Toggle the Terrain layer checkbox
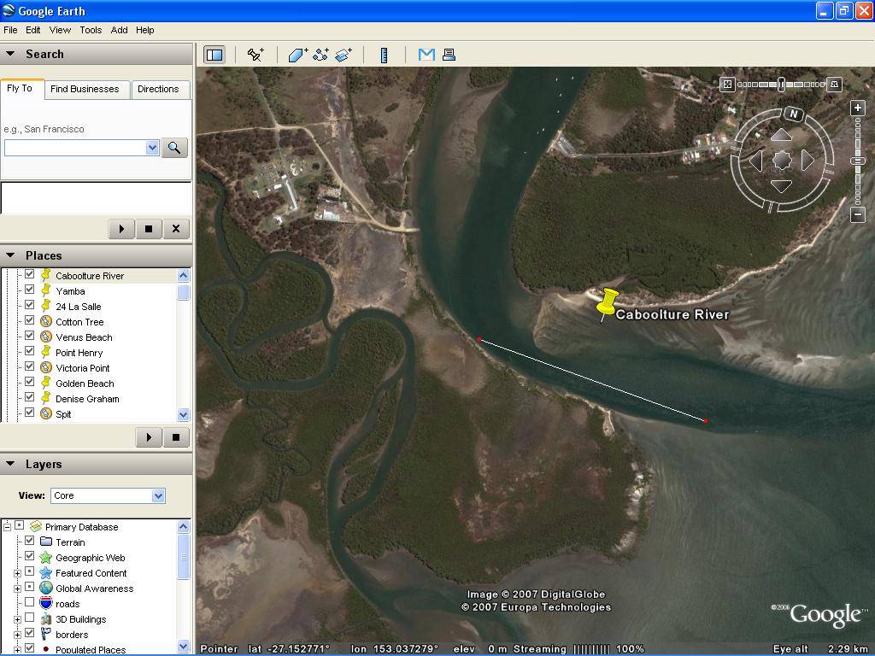 coord(30,542)
